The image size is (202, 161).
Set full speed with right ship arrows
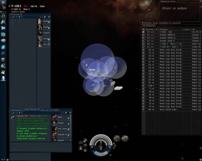110,147
